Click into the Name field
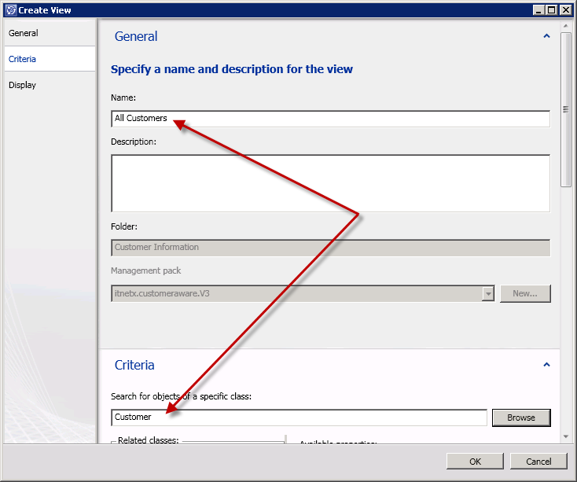Image resolution: width=577 pixels, height=482 pixels. [x=330, y=119]
